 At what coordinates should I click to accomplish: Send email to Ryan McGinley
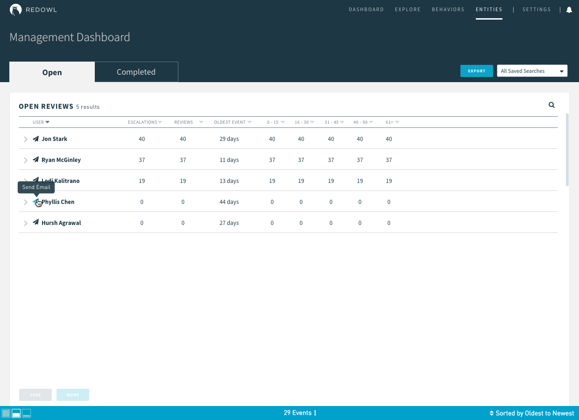(x=36, y=160)
